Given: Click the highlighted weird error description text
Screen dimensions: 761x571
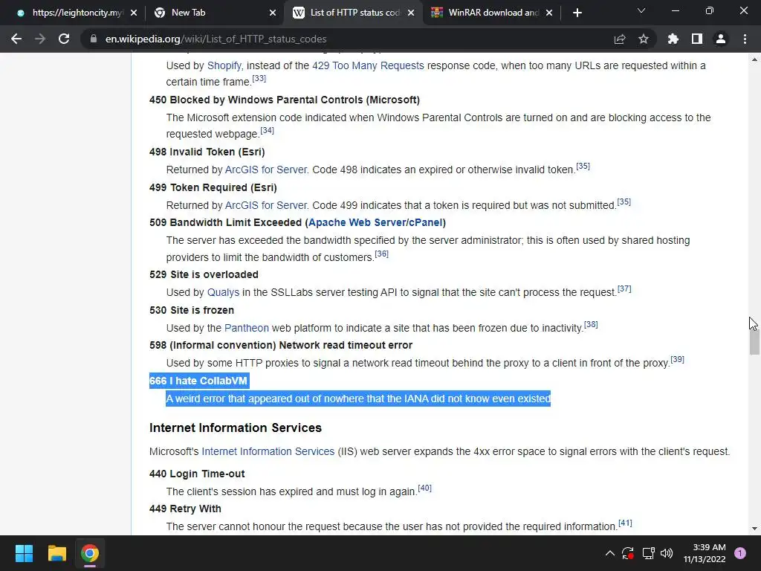Looking at the screenshot, I should click(358, 399).
